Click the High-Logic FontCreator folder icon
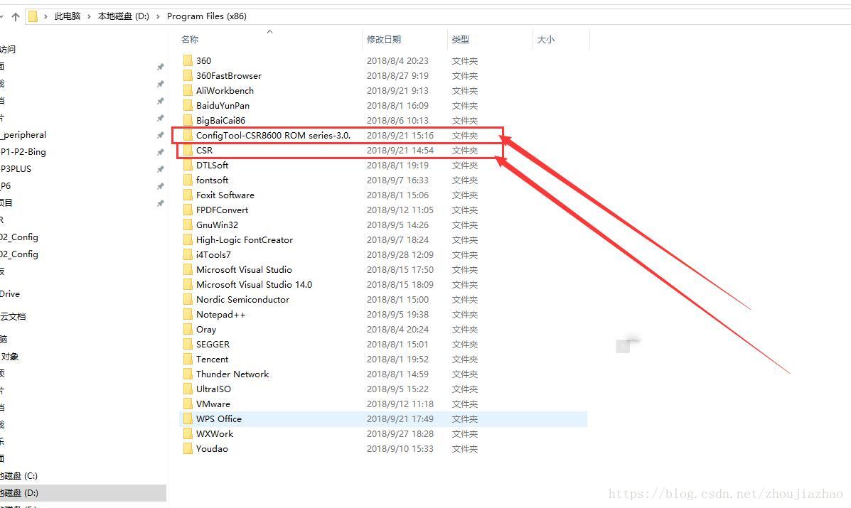 pos(188,239)
